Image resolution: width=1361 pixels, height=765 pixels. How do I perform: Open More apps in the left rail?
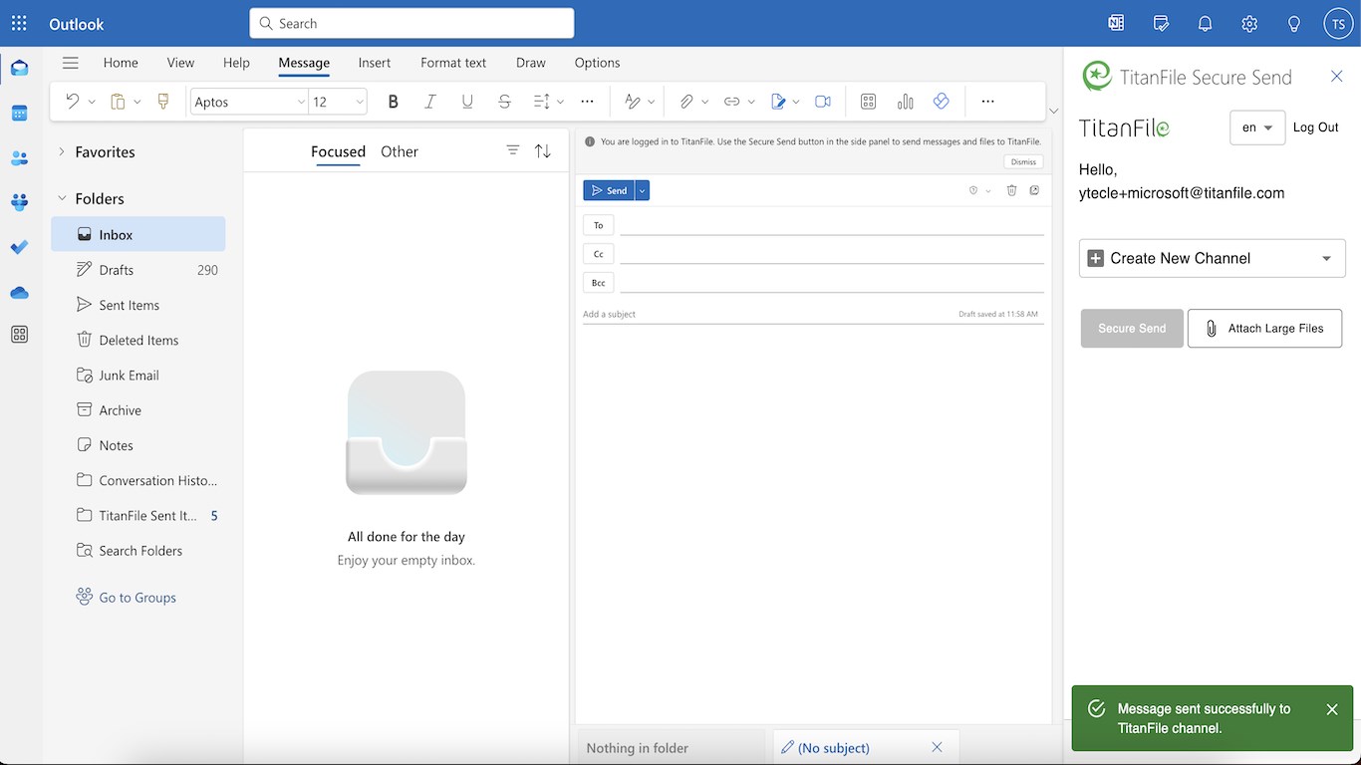19,335
